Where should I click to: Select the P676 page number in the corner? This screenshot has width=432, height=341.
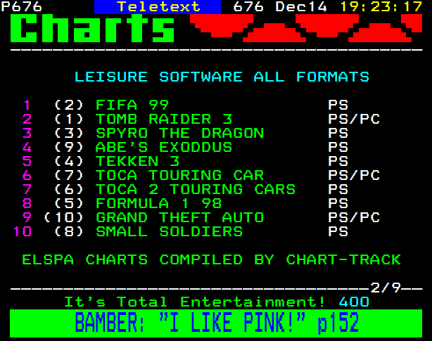coord(22,7)
